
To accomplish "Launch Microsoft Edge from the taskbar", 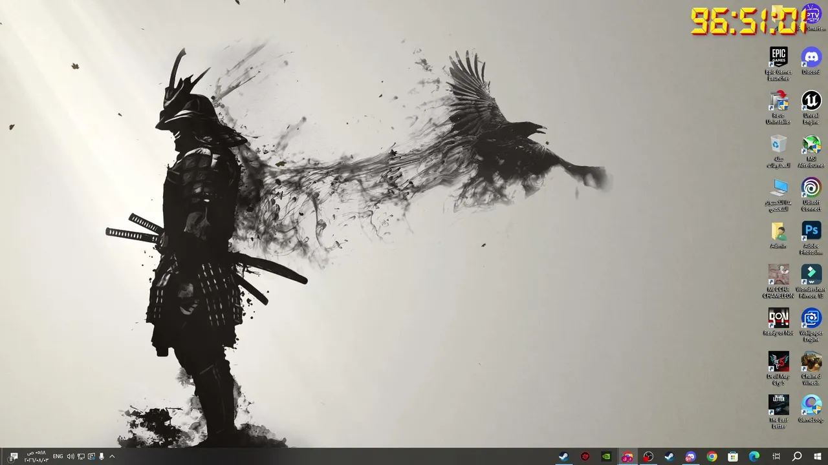I will click(x=754, y=457).
